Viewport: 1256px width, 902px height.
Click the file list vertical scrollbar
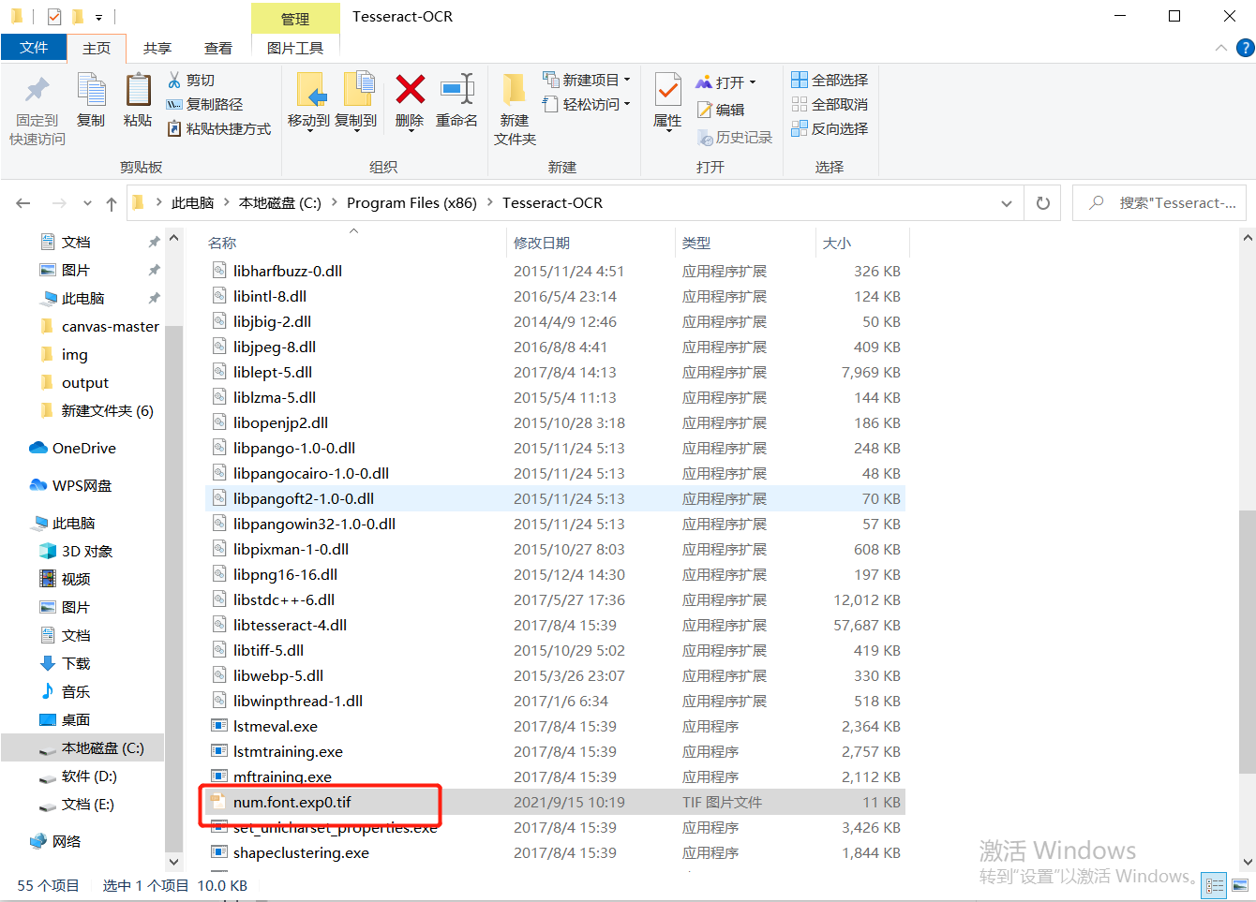(x=1247, y=642)
